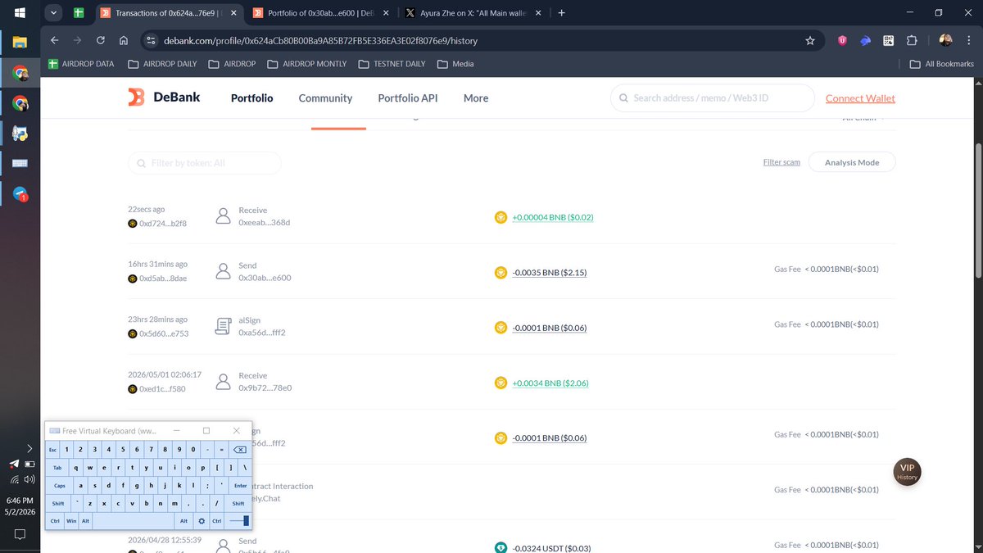The height and width of the screenshot is (553, 983).
Task: Open Community in the DeBank navigation
Action: pyautogui.click(x=325, y=97)
